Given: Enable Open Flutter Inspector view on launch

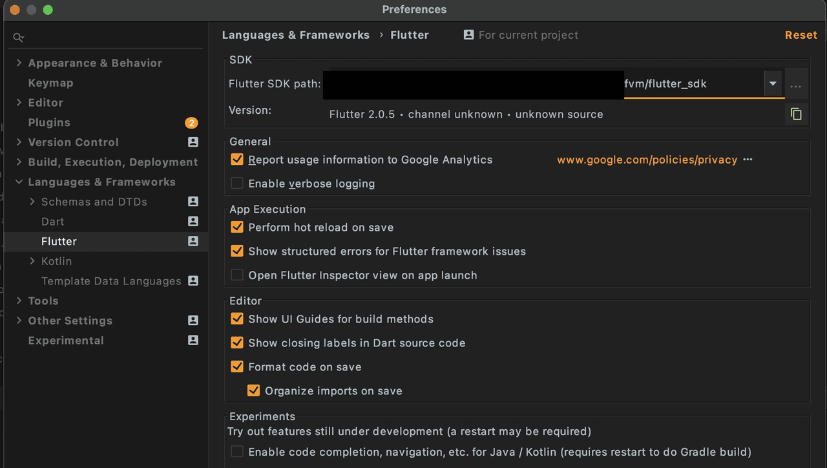Looking at the screenshot, I should point(237,275).
